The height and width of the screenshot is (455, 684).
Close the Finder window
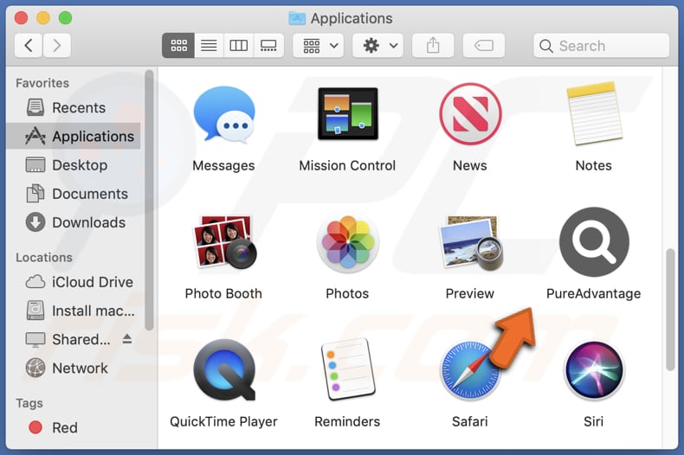21,18
